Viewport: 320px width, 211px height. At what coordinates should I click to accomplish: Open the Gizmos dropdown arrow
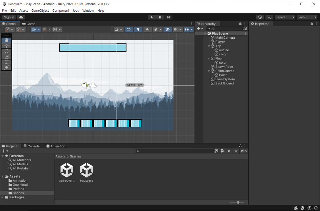192,29
